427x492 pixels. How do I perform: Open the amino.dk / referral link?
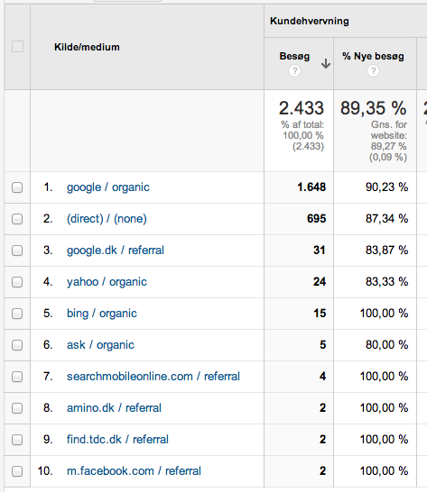pyautogui.click(x=114, y=408)
